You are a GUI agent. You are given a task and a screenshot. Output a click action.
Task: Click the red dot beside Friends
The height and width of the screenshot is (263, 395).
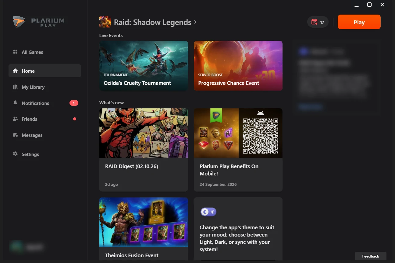point(75,119)
